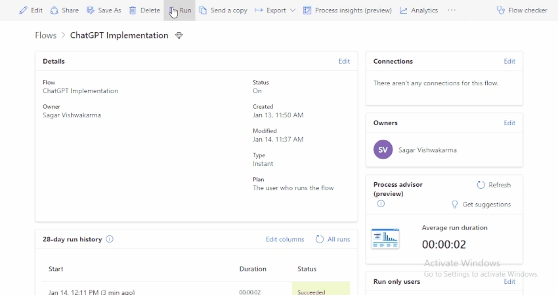Click the Analytics chart icon
Image resolution: width=558 pixels, height=295 pixels.
pos(403,10)
